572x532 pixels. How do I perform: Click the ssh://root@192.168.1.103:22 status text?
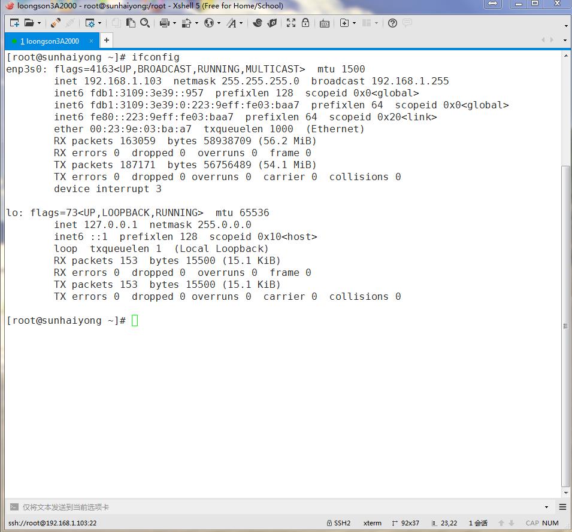[x=53, y=523]
